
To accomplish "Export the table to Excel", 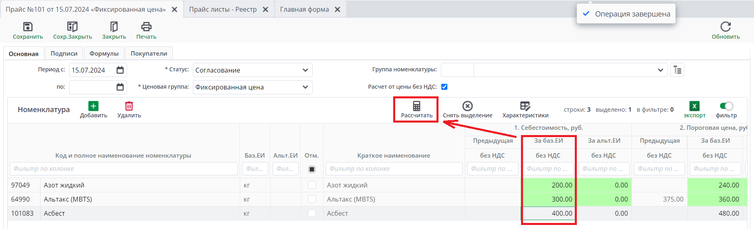I will (x=695, y=106).
